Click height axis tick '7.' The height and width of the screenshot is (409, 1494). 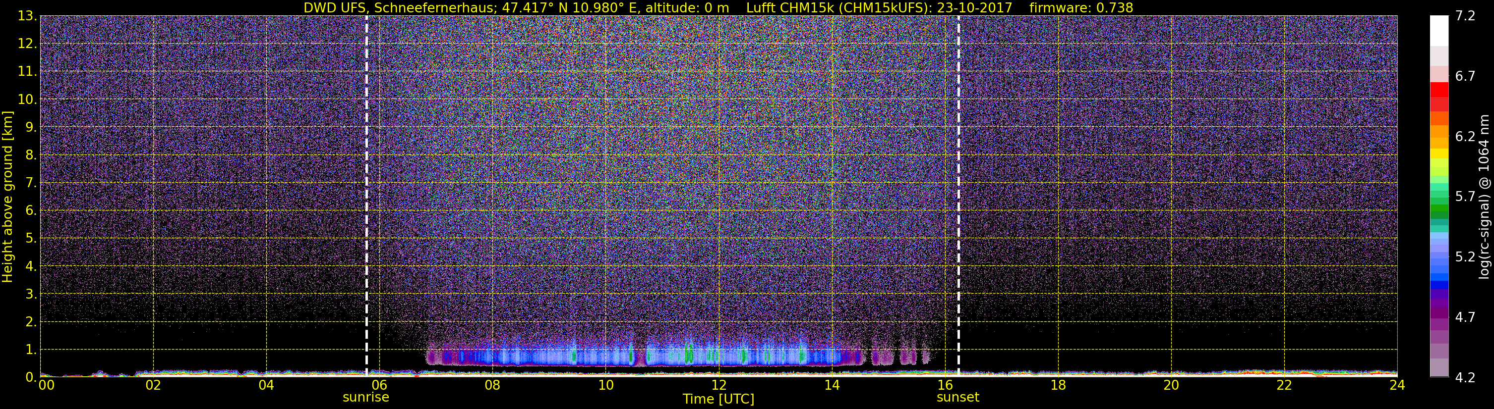31,183
